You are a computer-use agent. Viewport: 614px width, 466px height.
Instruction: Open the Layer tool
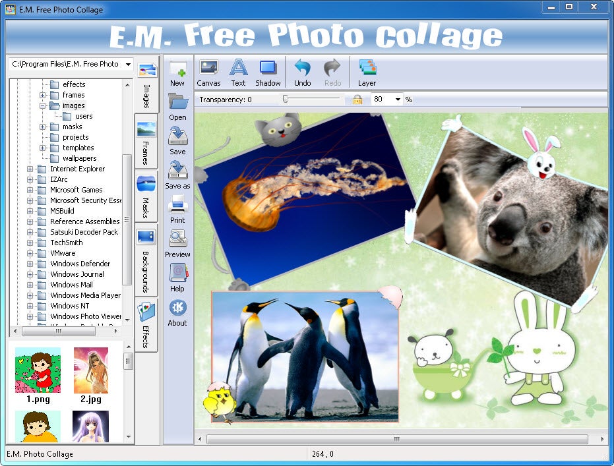pos(367,73)
